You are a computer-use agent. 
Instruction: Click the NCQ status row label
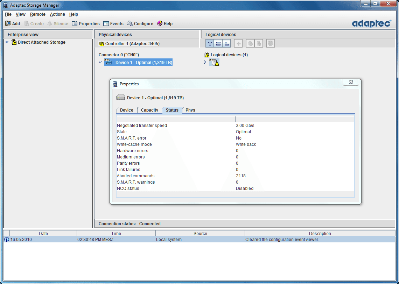pyautogui.click(x=128, y=189)
